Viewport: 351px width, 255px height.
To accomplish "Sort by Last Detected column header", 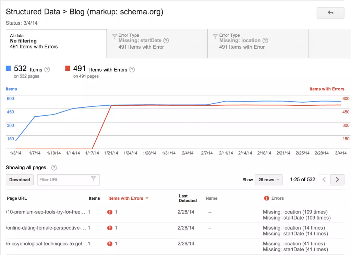I will coord(187,198).
